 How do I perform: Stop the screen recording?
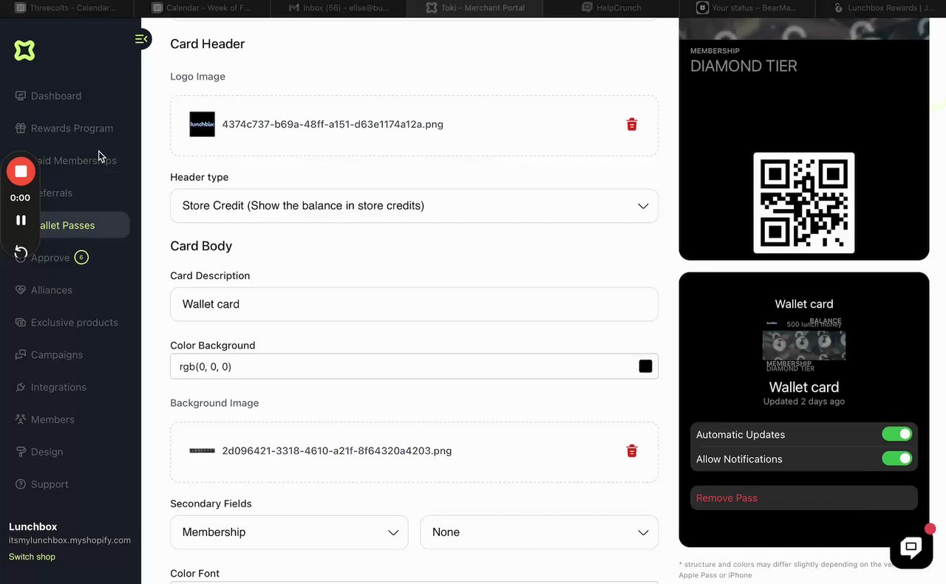point(21,171)
